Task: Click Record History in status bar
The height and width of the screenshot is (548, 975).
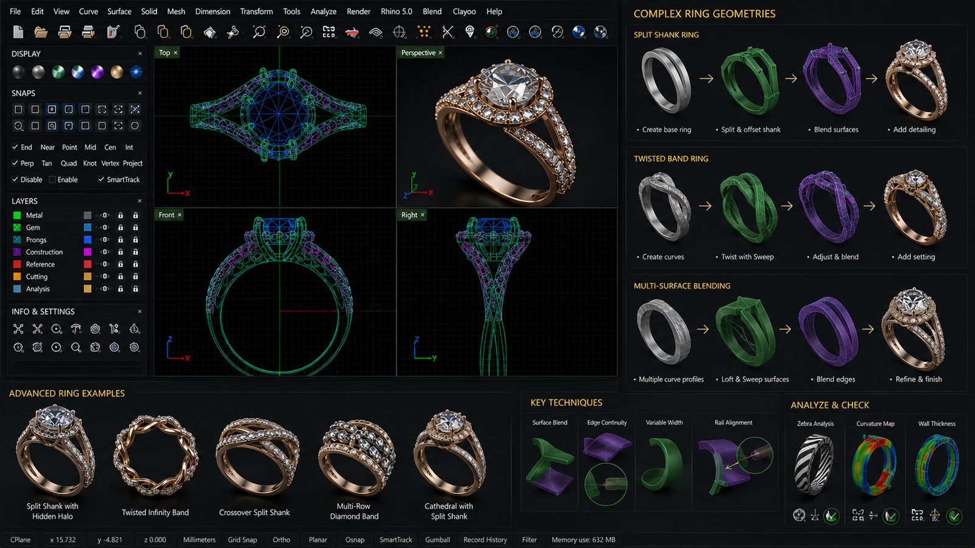Action: [x=485, y=539]
